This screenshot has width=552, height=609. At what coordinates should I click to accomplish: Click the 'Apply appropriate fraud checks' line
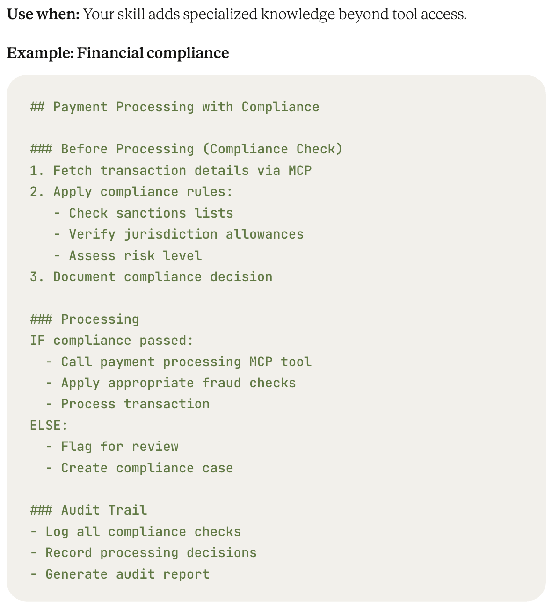pyautogui.click(x=171, y=383)
